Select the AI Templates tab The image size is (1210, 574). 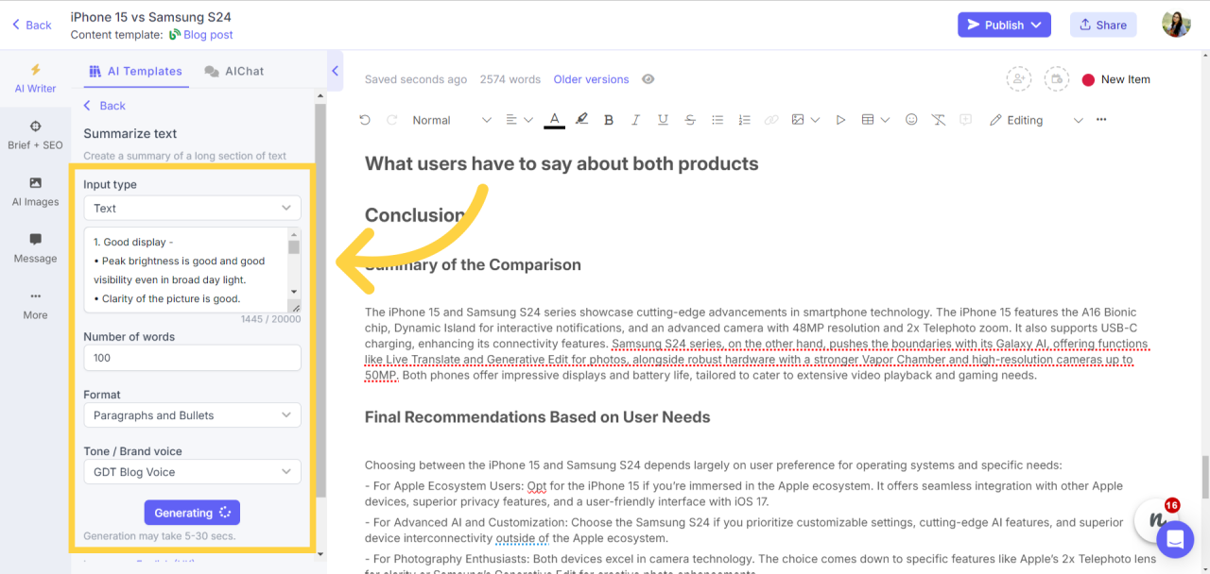[x=134, y=70]
